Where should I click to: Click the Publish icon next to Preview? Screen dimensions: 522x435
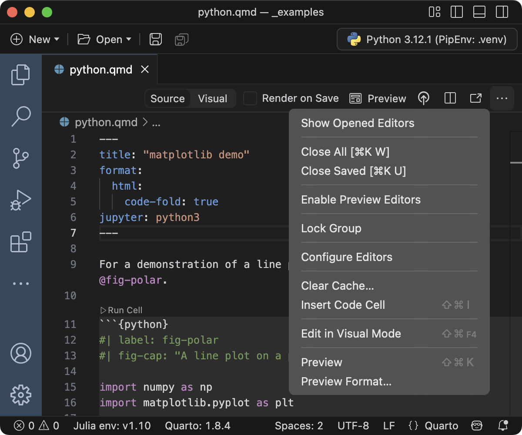pyautogui.click(x=424, y=98)
